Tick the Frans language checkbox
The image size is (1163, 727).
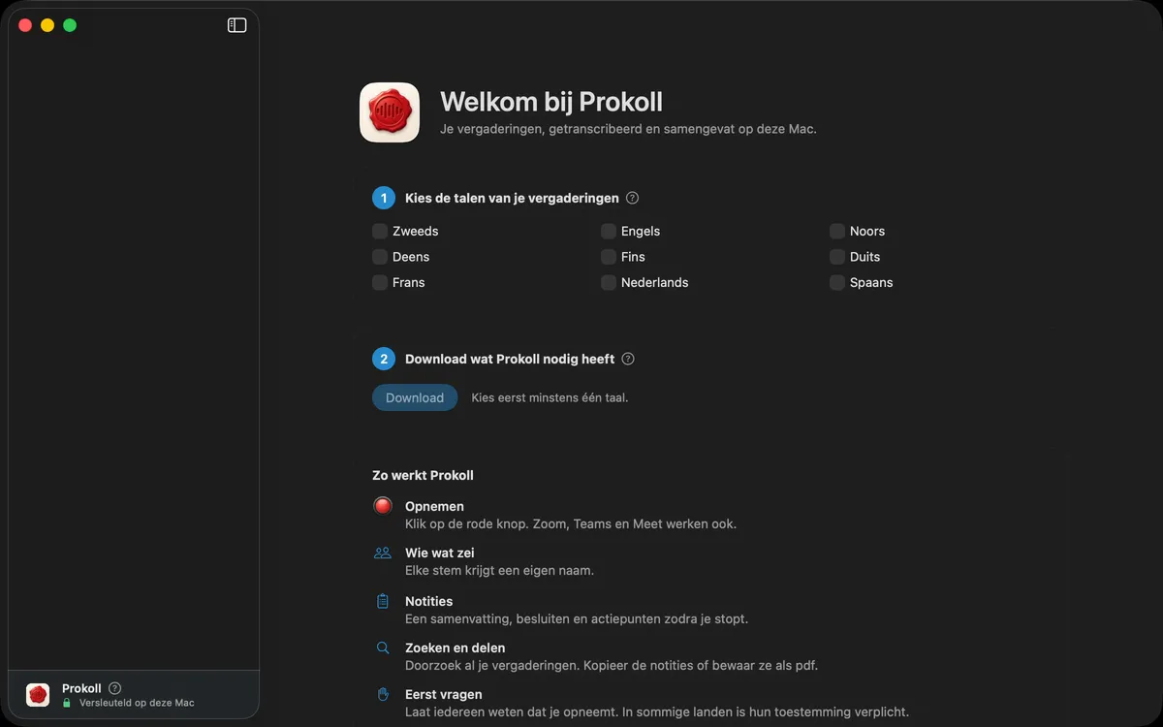(380, 282)
